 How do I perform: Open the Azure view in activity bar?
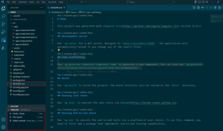click(3, 48)
